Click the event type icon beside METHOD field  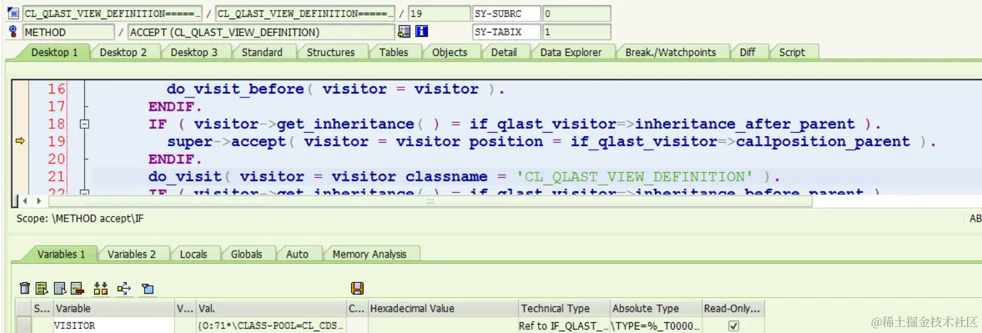[13, 31]
